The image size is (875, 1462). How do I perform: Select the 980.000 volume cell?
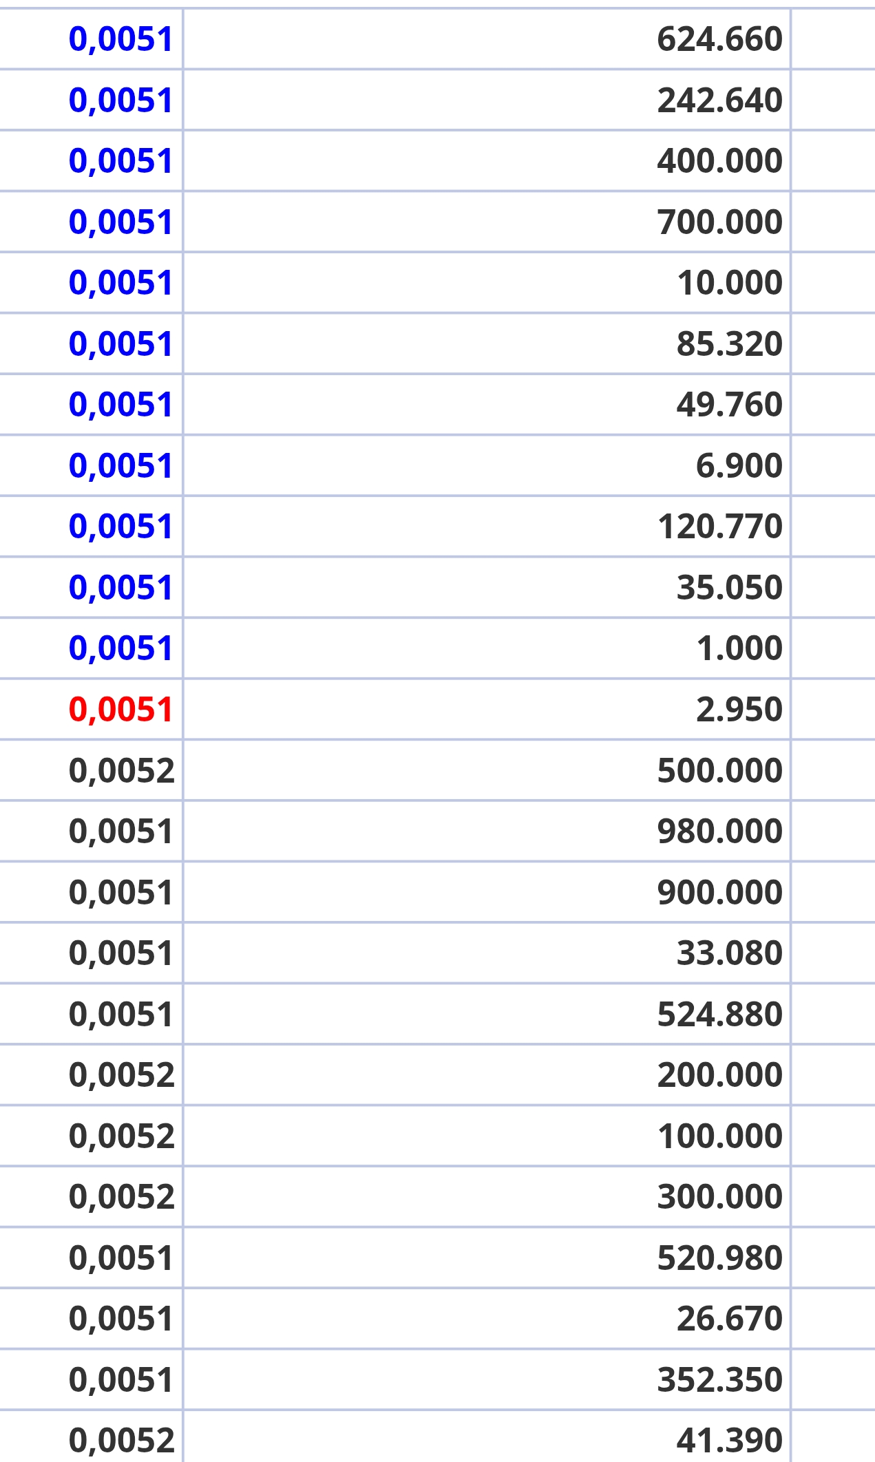tap(719, 831)
